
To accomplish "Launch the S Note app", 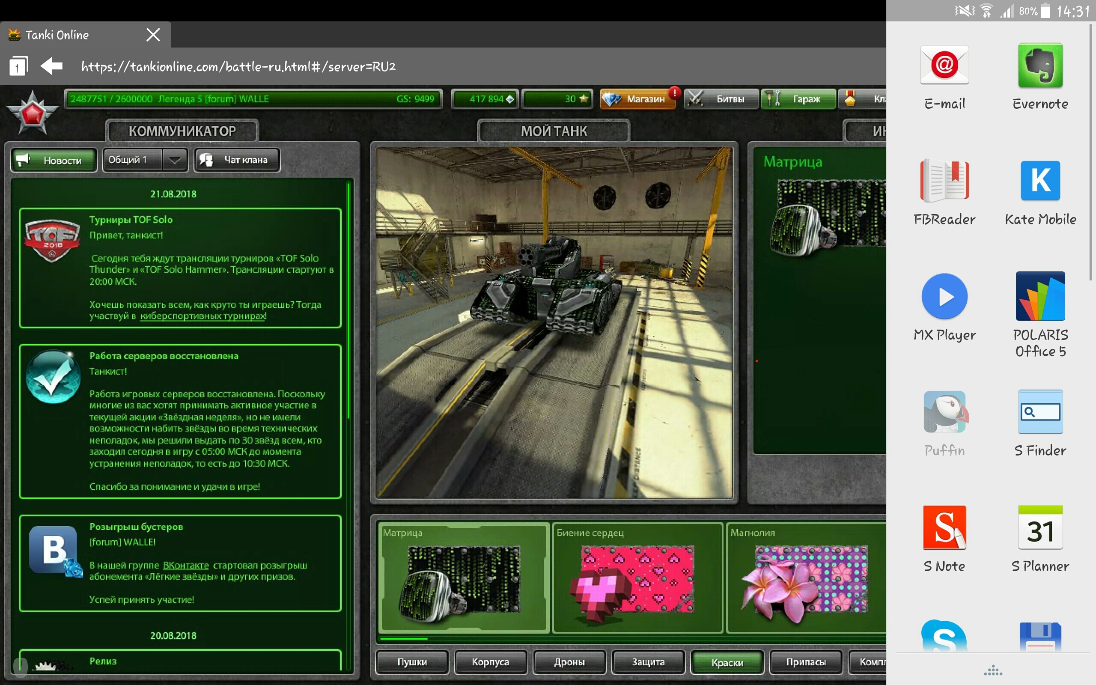I will point(944,539).
